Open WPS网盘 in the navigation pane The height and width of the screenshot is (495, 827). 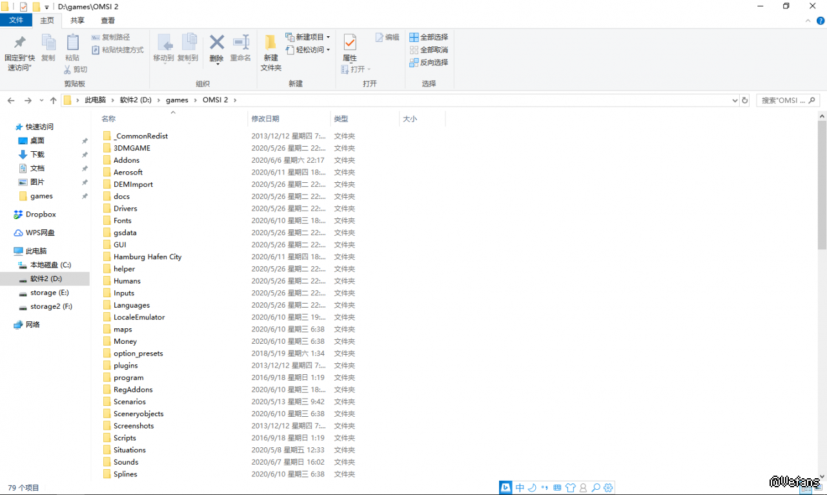[x=40, y=233]
